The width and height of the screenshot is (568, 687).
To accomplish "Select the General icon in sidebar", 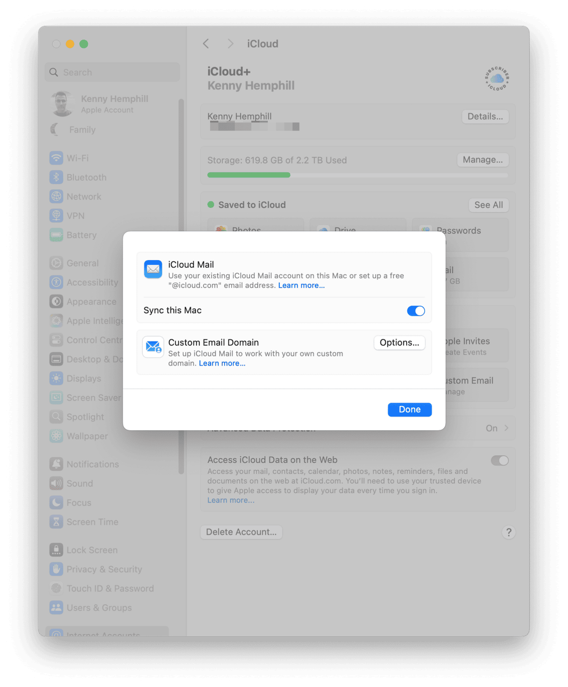I will click(x=56, y=263).
